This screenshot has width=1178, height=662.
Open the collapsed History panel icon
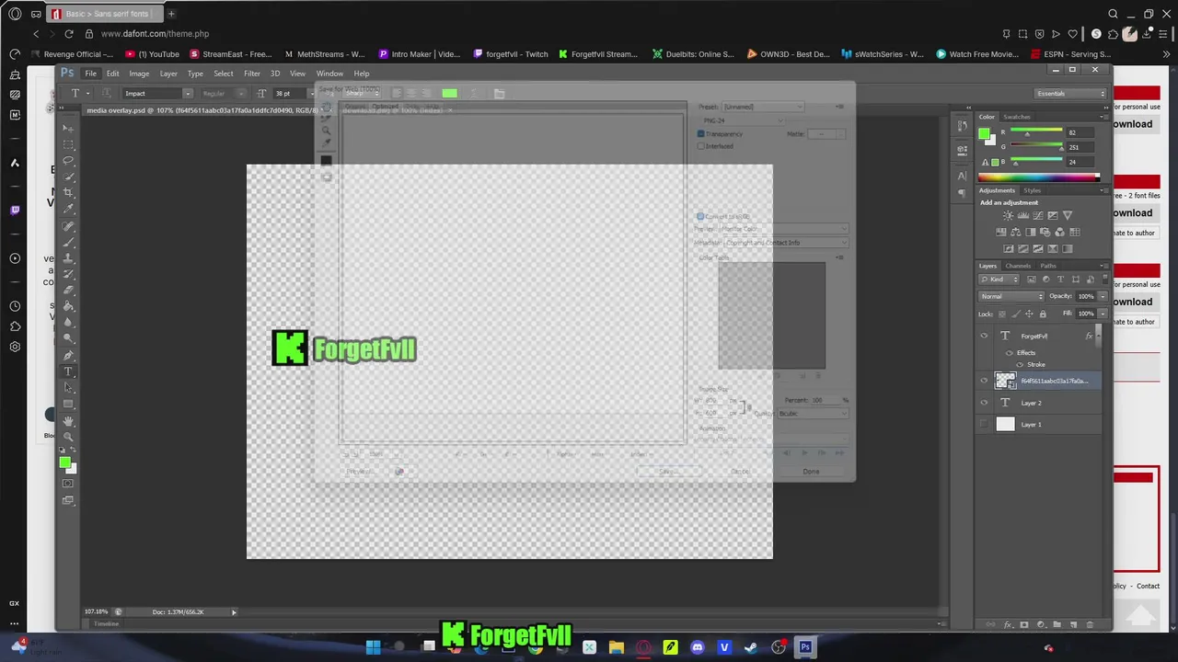click(962, 126)
